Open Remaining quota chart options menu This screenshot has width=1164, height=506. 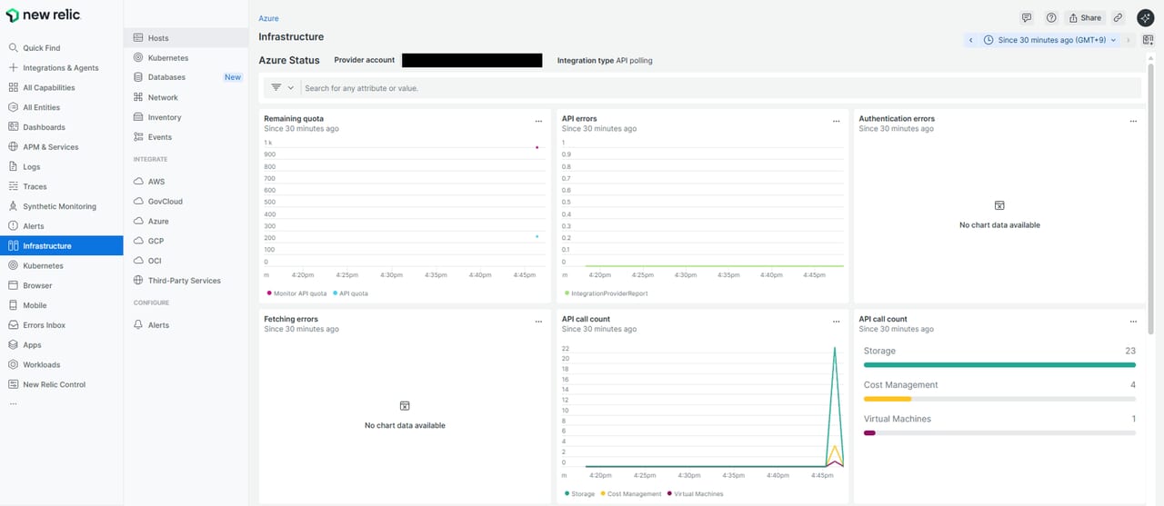click(x=538, y=121)
